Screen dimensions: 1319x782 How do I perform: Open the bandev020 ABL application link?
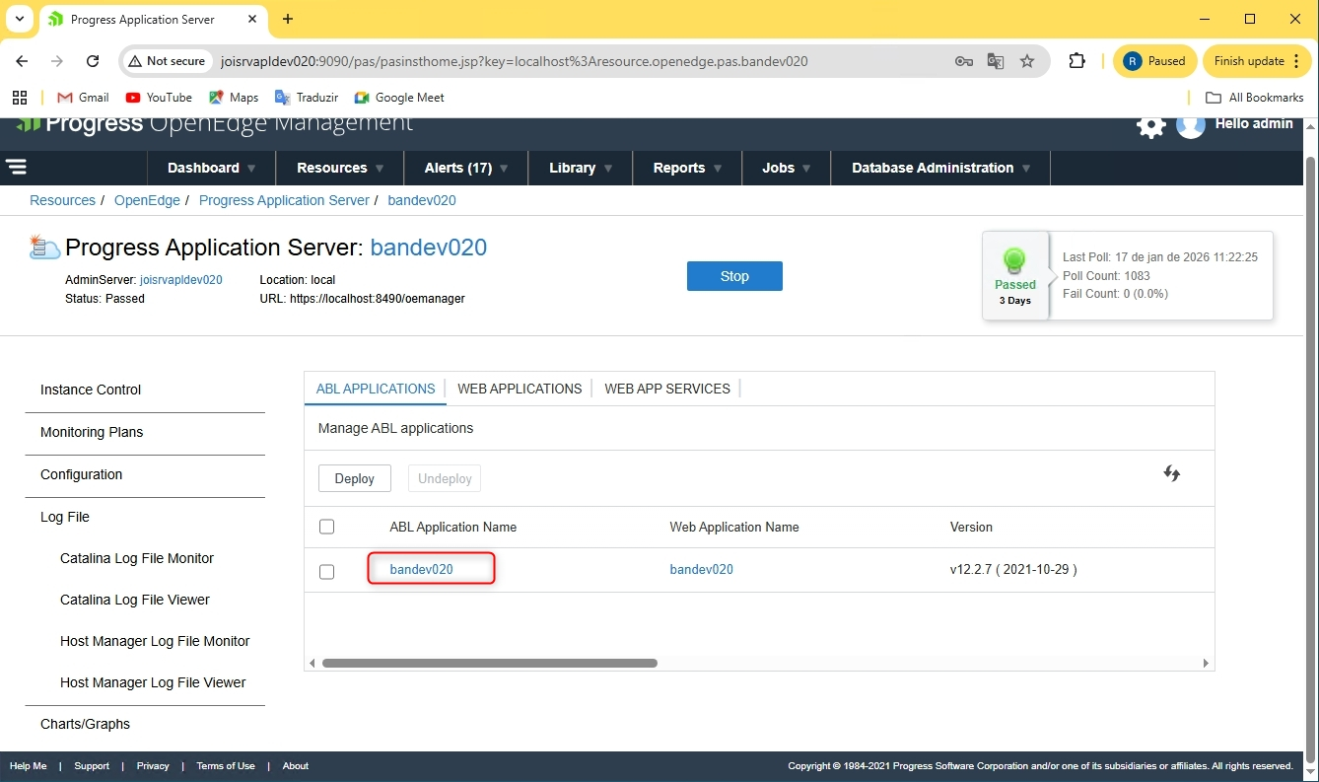tap(422, 569)
